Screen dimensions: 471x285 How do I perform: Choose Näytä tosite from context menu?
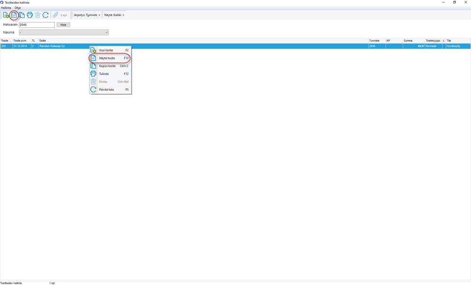[x=110, y=58]
